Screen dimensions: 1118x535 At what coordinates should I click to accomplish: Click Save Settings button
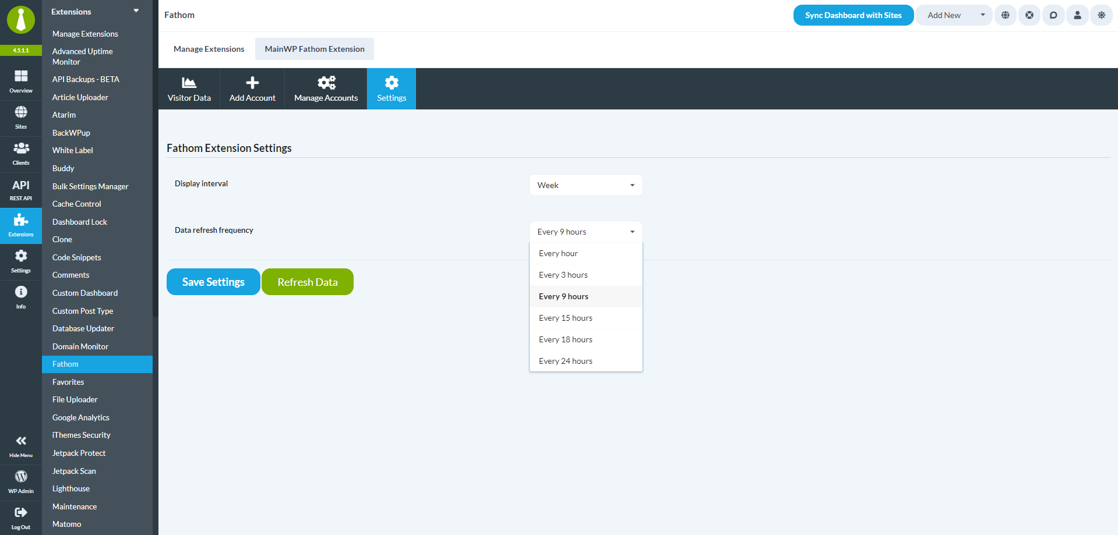pos(213,282)
